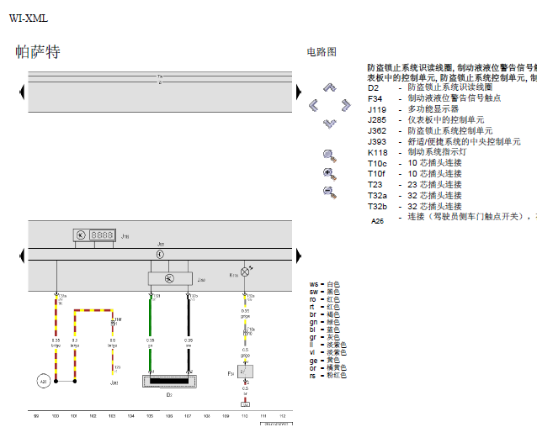Click legend entry T32a 32 芯插头连接

click(415, 196)
